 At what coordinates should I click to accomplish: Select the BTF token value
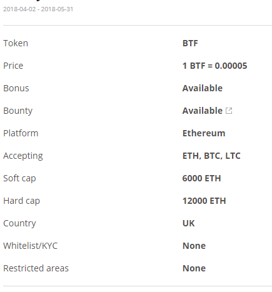click(190, 43)
